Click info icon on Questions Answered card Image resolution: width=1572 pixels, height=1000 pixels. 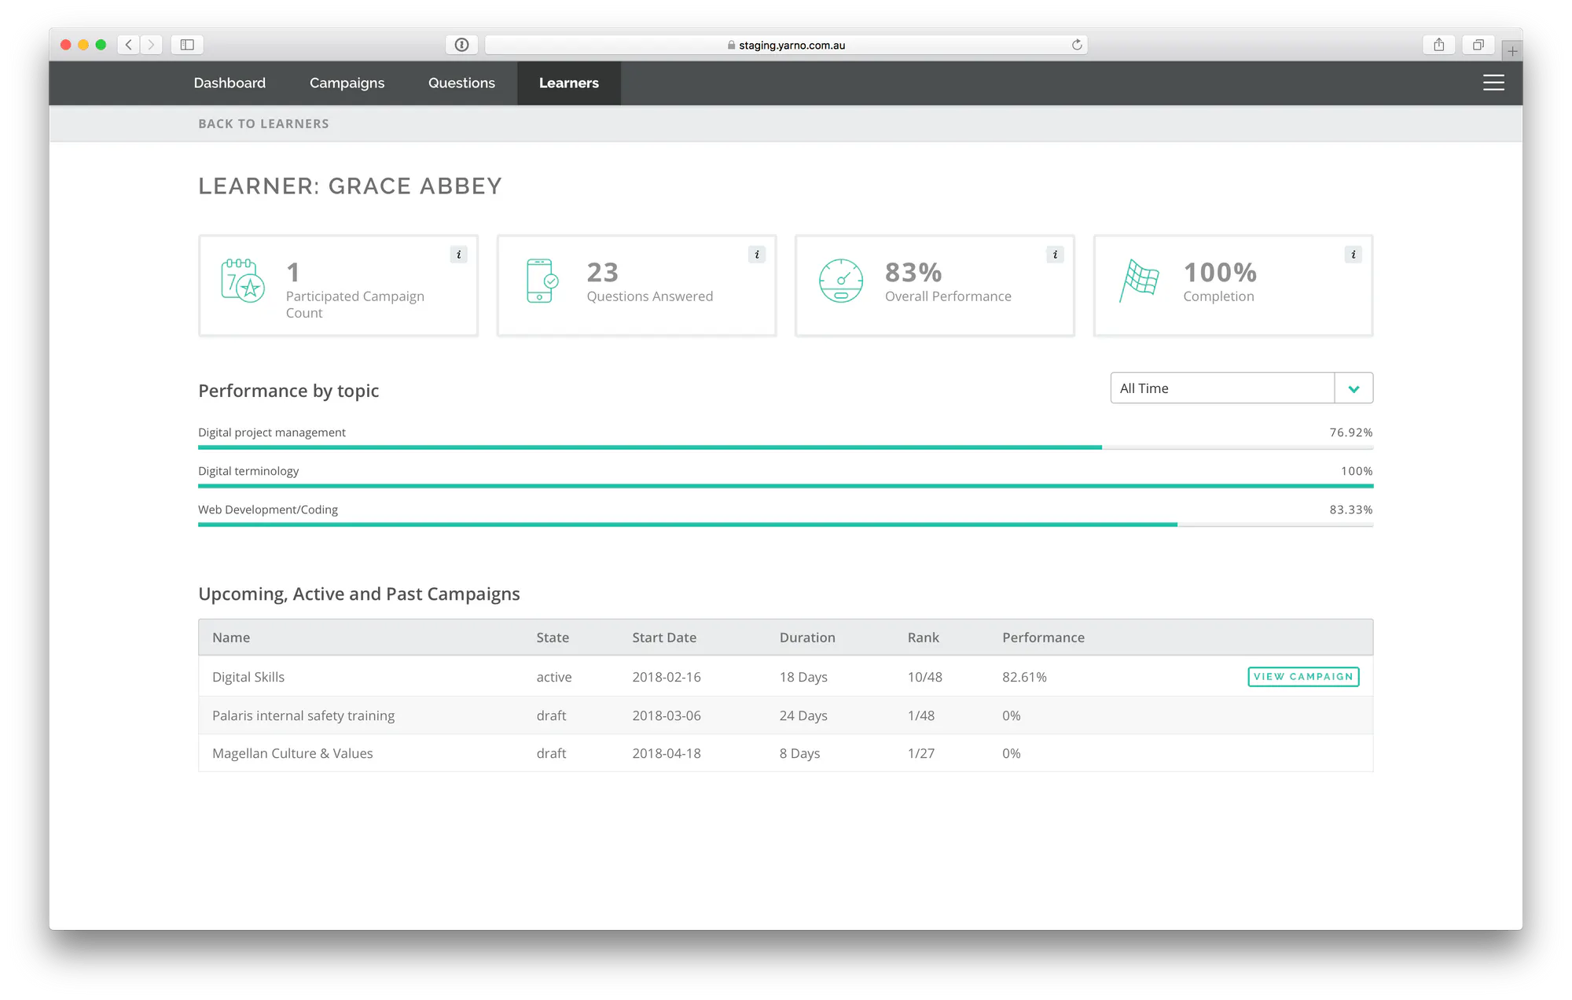(x=757, y=254)
